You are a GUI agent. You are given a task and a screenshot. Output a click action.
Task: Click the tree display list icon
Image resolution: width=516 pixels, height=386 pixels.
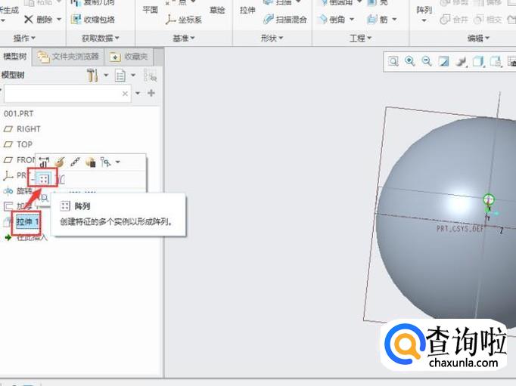(x=120, y=76)
